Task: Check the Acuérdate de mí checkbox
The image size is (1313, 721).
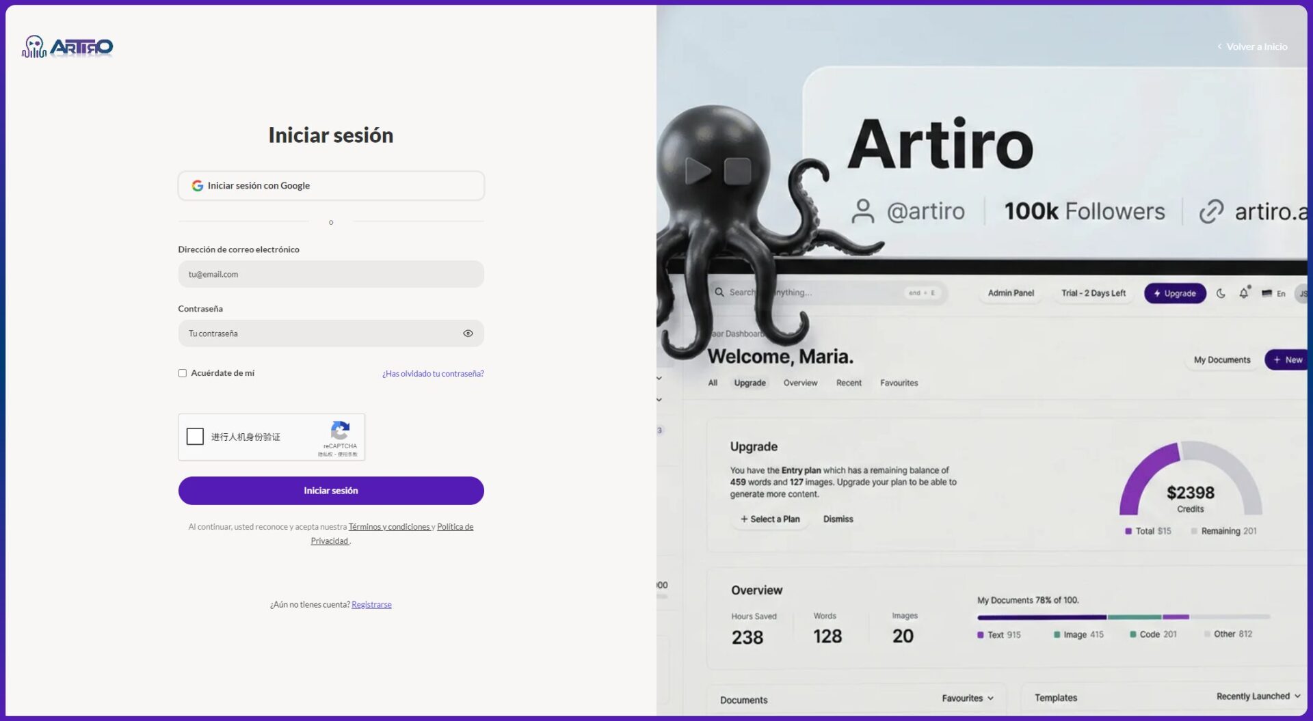Action: pyautogui.click(x=182, y=372)
